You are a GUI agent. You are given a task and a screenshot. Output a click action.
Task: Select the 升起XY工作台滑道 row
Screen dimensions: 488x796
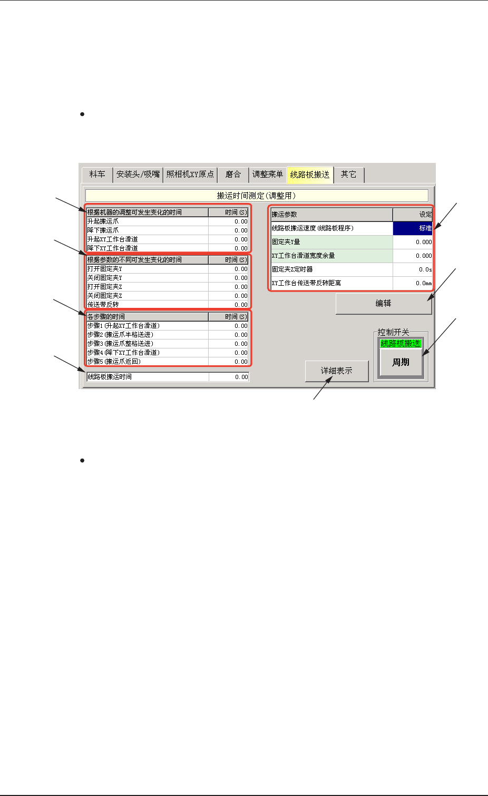coord(168,239)
